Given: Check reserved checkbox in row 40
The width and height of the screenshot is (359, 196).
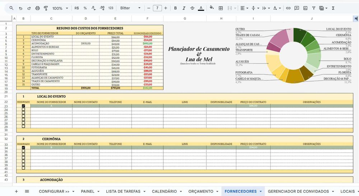Looking at the screenshot, I should click(x=23, y=168).
